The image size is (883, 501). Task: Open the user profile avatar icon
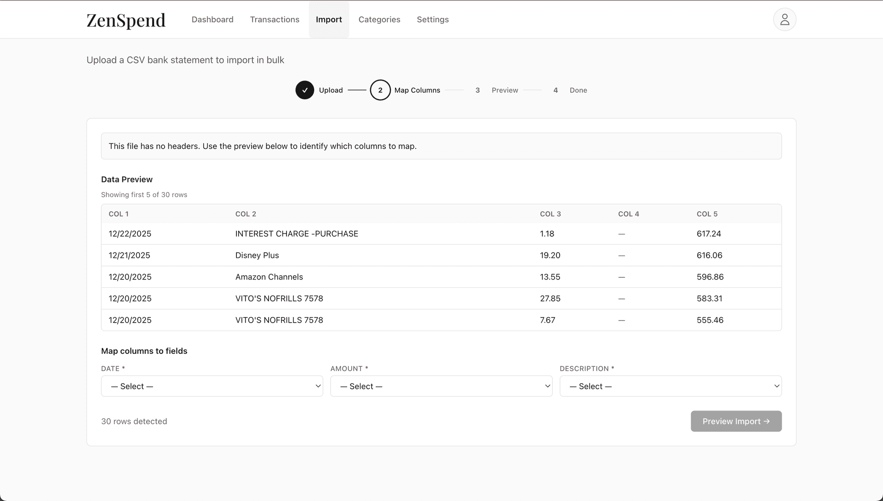tap(785, 19)
